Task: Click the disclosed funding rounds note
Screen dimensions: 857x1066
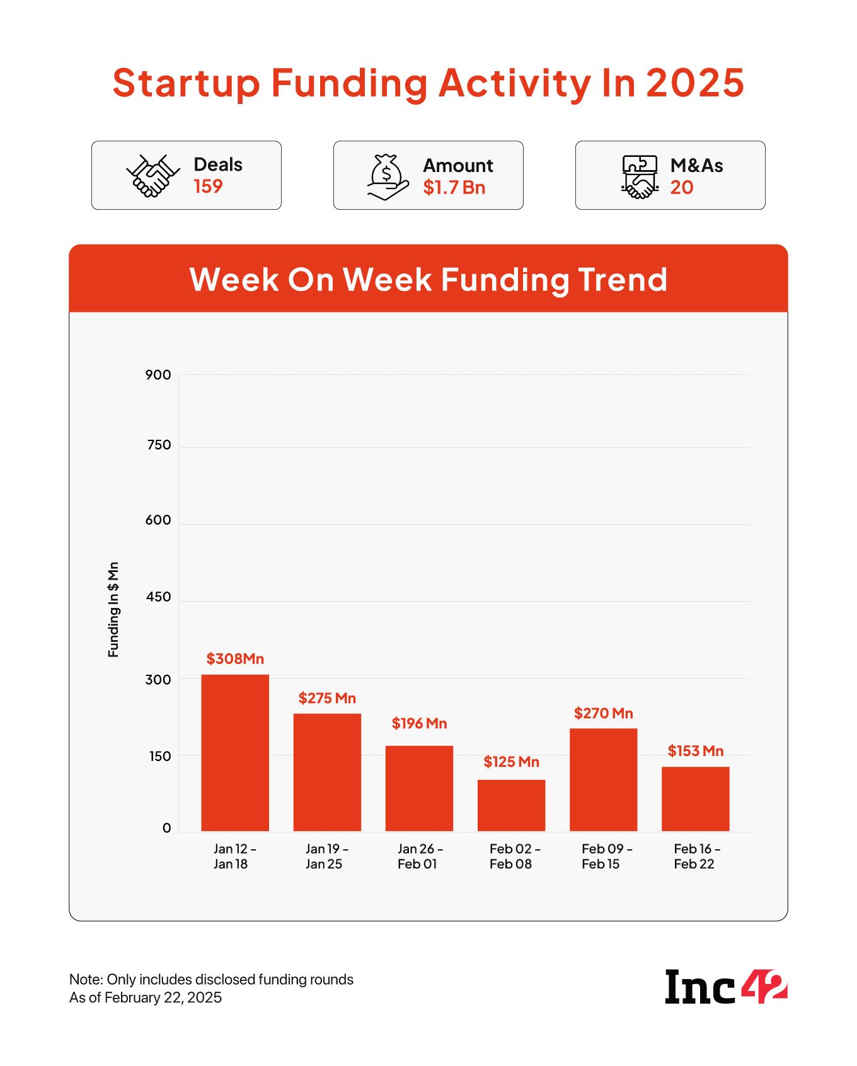Action: pyautogui.click(x=211, y=980)
